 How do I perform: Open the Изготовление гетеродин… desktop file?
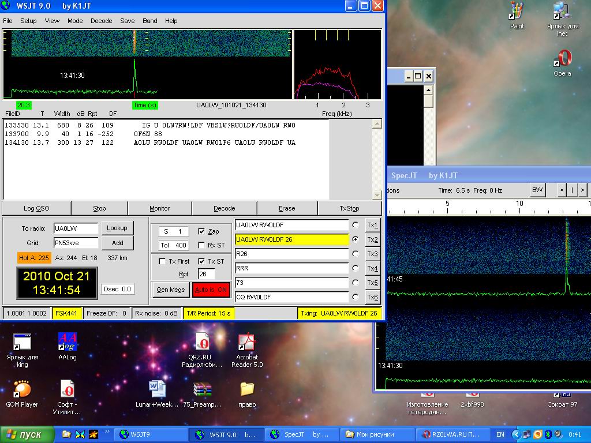click(428, 405)
